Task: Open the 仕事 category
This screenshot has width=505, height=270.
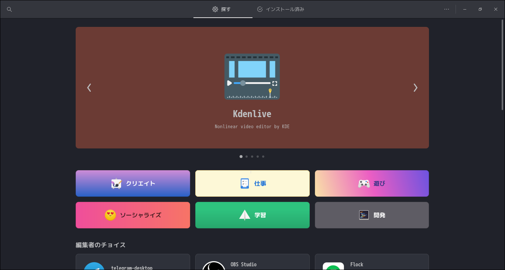Action: pos(252,183)
